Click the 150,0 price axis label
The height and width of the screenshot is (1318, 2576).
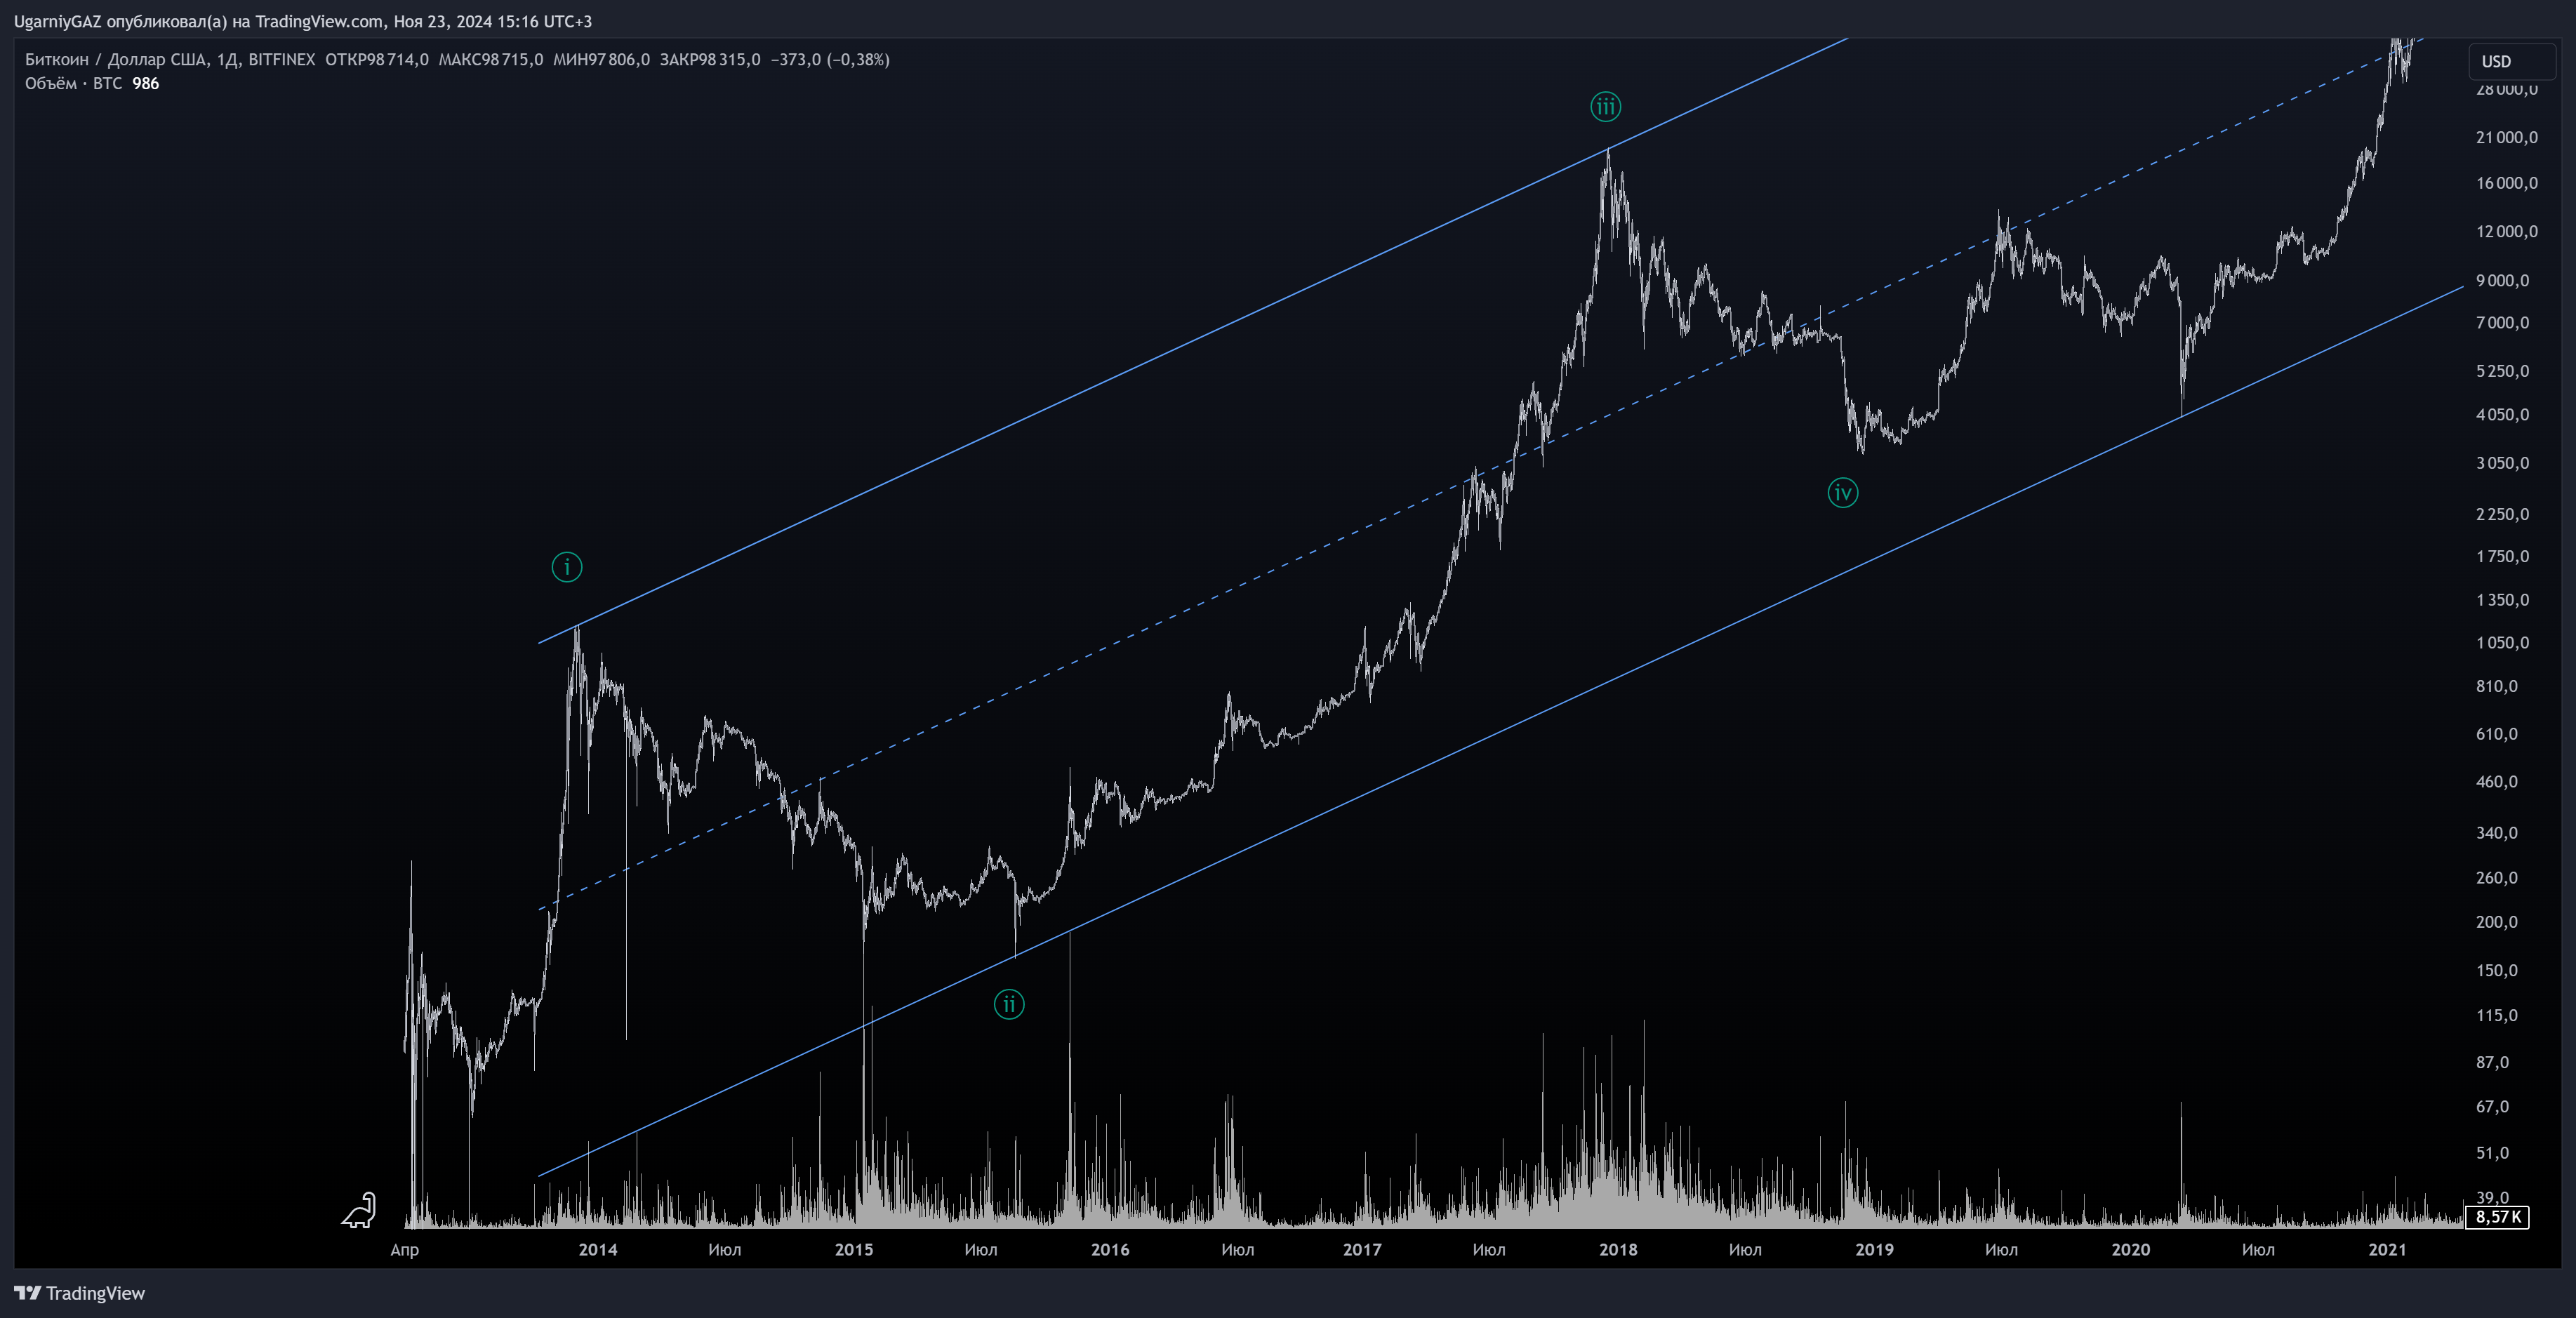[2496, 970]
